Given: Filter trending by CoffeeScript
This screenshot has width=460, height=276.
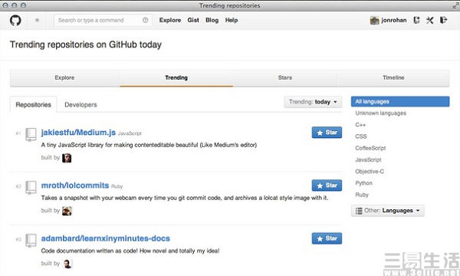Looking at the screenshot, I should point(370,148).
